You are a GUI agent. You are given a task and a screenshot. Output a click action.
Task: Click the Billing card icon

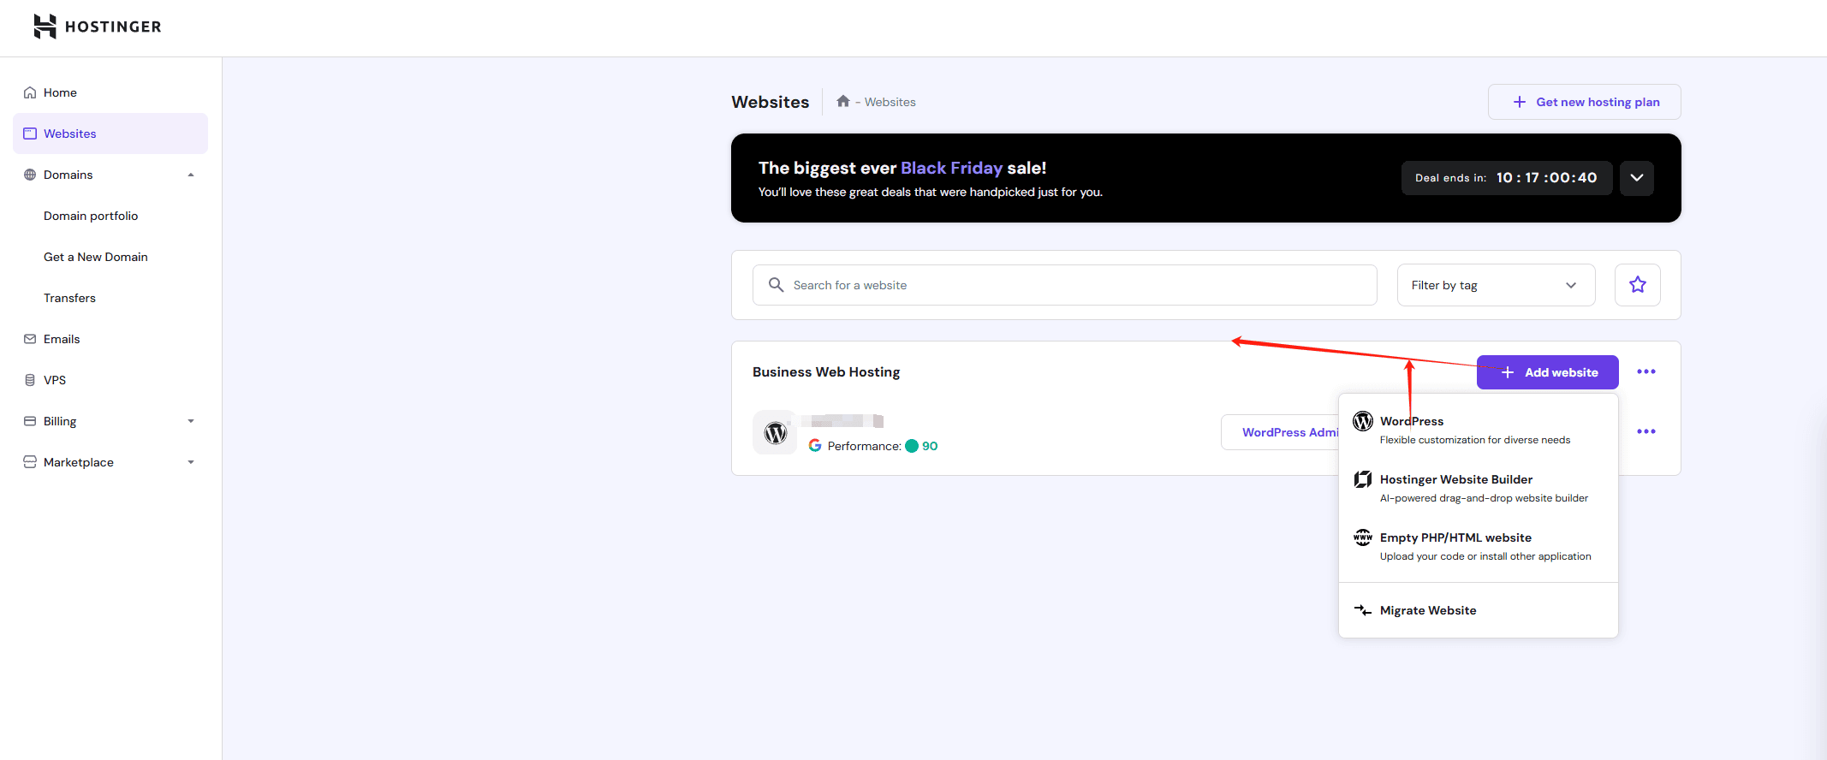[x=30, y=421]
